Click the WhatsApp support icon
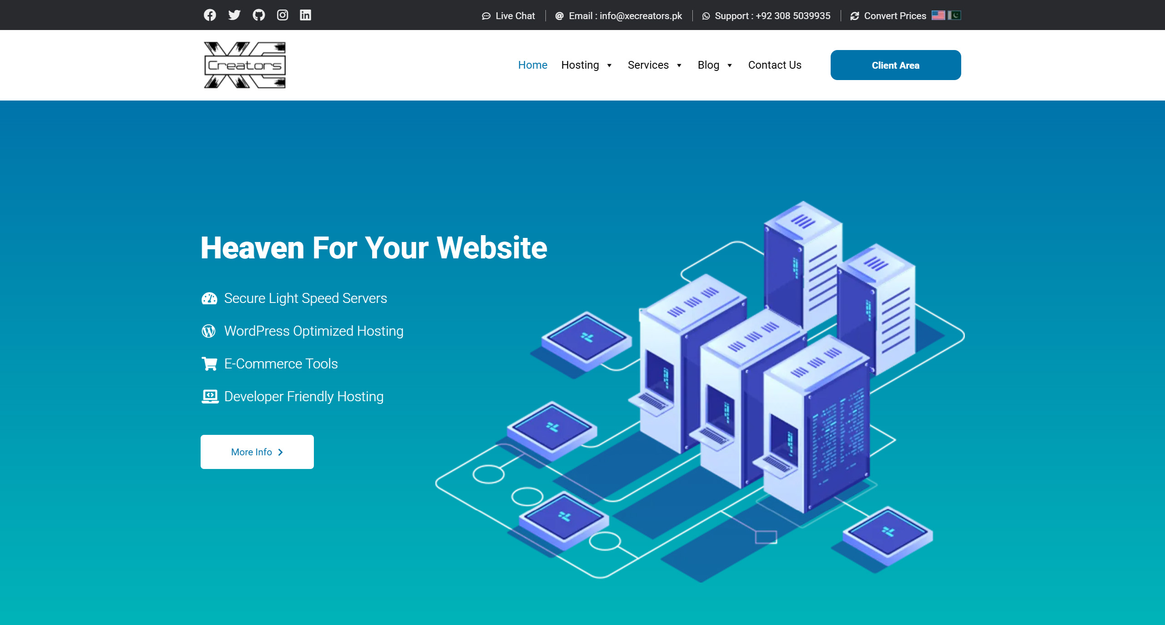 point(706,16)
